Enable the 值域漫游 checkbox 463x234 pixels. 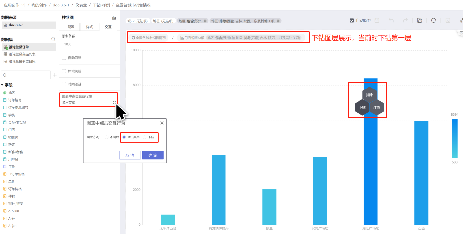64,71
